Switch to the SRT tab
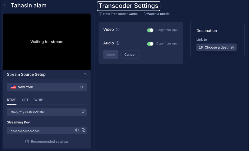Viewport: 249px width, 151px height. point(25,100)
